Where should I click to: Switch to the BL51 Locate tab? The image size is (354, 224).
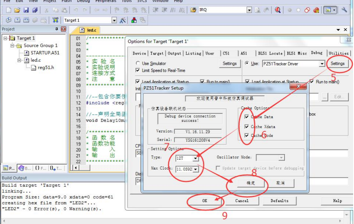pos(270,54)
